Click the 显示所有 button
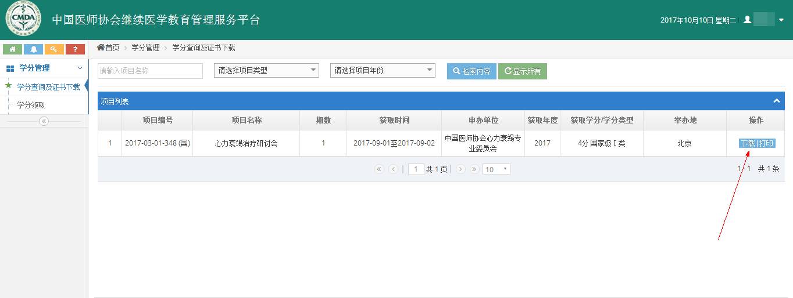The width and height of the screenshot is (793, 298). (523, 71)
